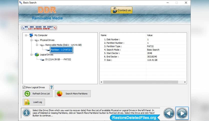Image resolution: width=209 pixels, height=121 pixels.
Task: Click the RestoreDeletedFiles.org link banner
Action: [134, 118]
